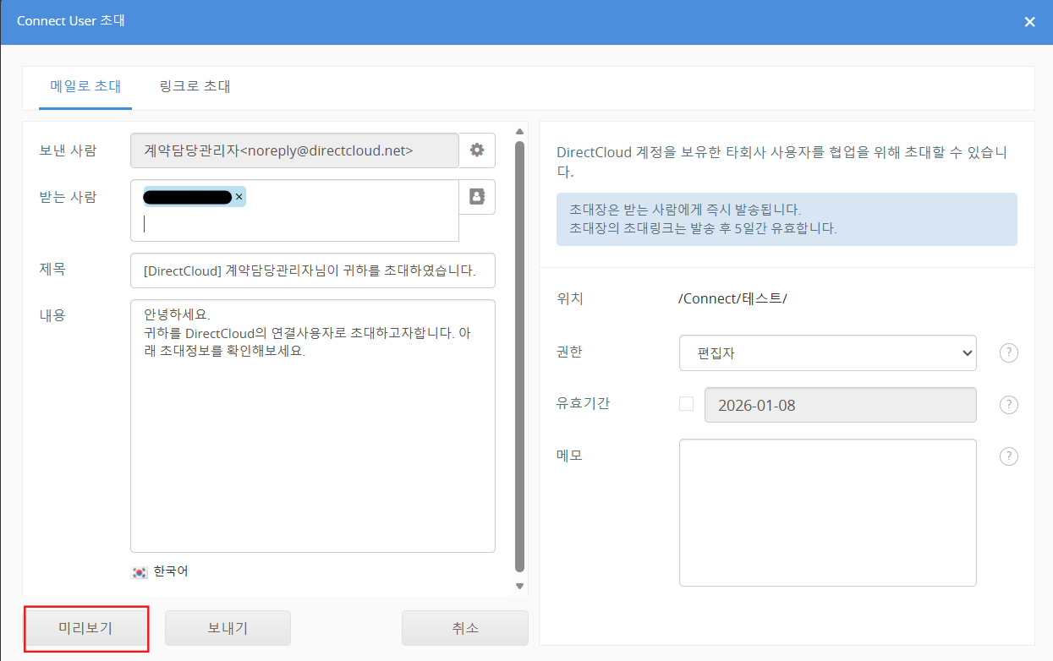Expand the 권한 편집자 dropdown
This screenshot has height=661, width=1053.
click(827, 353)
